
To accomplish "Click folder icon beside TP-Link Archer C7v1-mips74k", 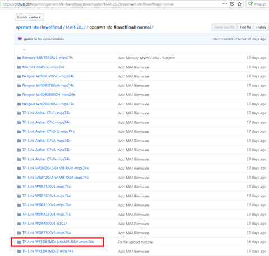I will [x=19, y=122].
